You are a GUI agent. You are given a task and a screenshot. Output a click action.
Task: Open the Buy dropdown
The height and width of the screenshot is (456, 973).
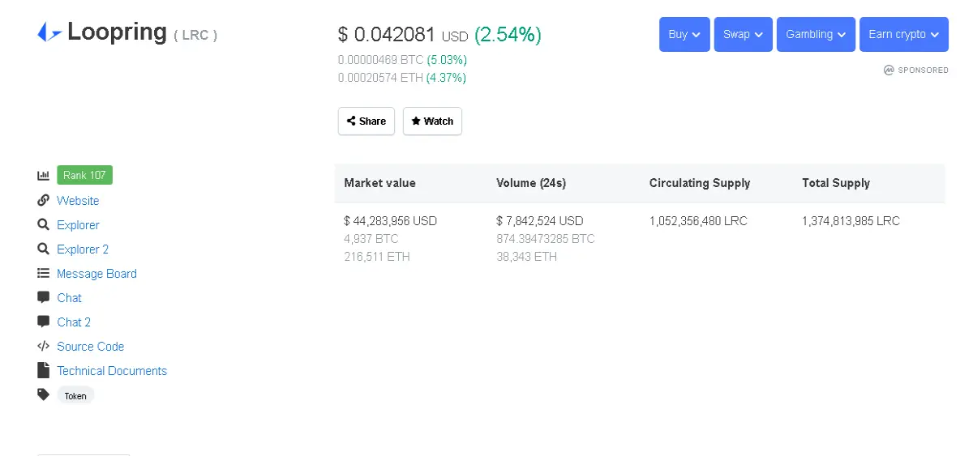point(684,34)
